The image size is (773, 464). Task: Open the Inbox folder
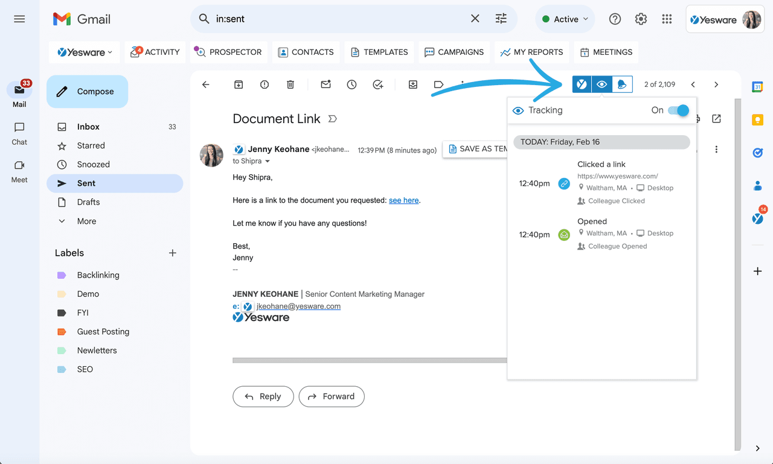[115, 127]
